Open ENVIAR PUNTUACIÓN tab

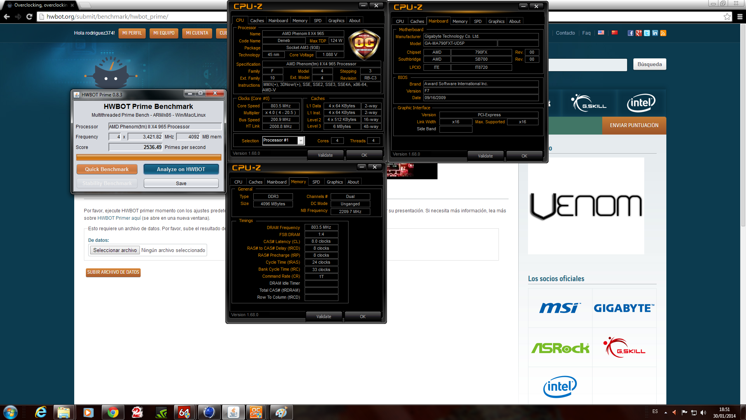pos(634,125)
